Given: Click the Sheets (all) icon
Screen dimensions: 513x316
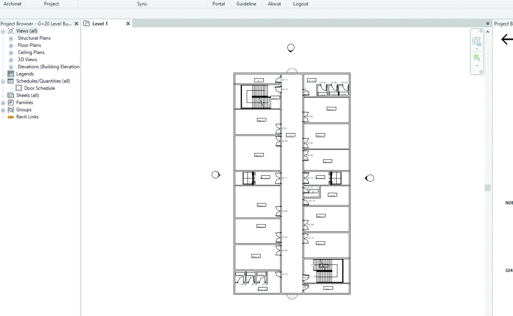Looking at the screenshot, I should click(11, 96).
